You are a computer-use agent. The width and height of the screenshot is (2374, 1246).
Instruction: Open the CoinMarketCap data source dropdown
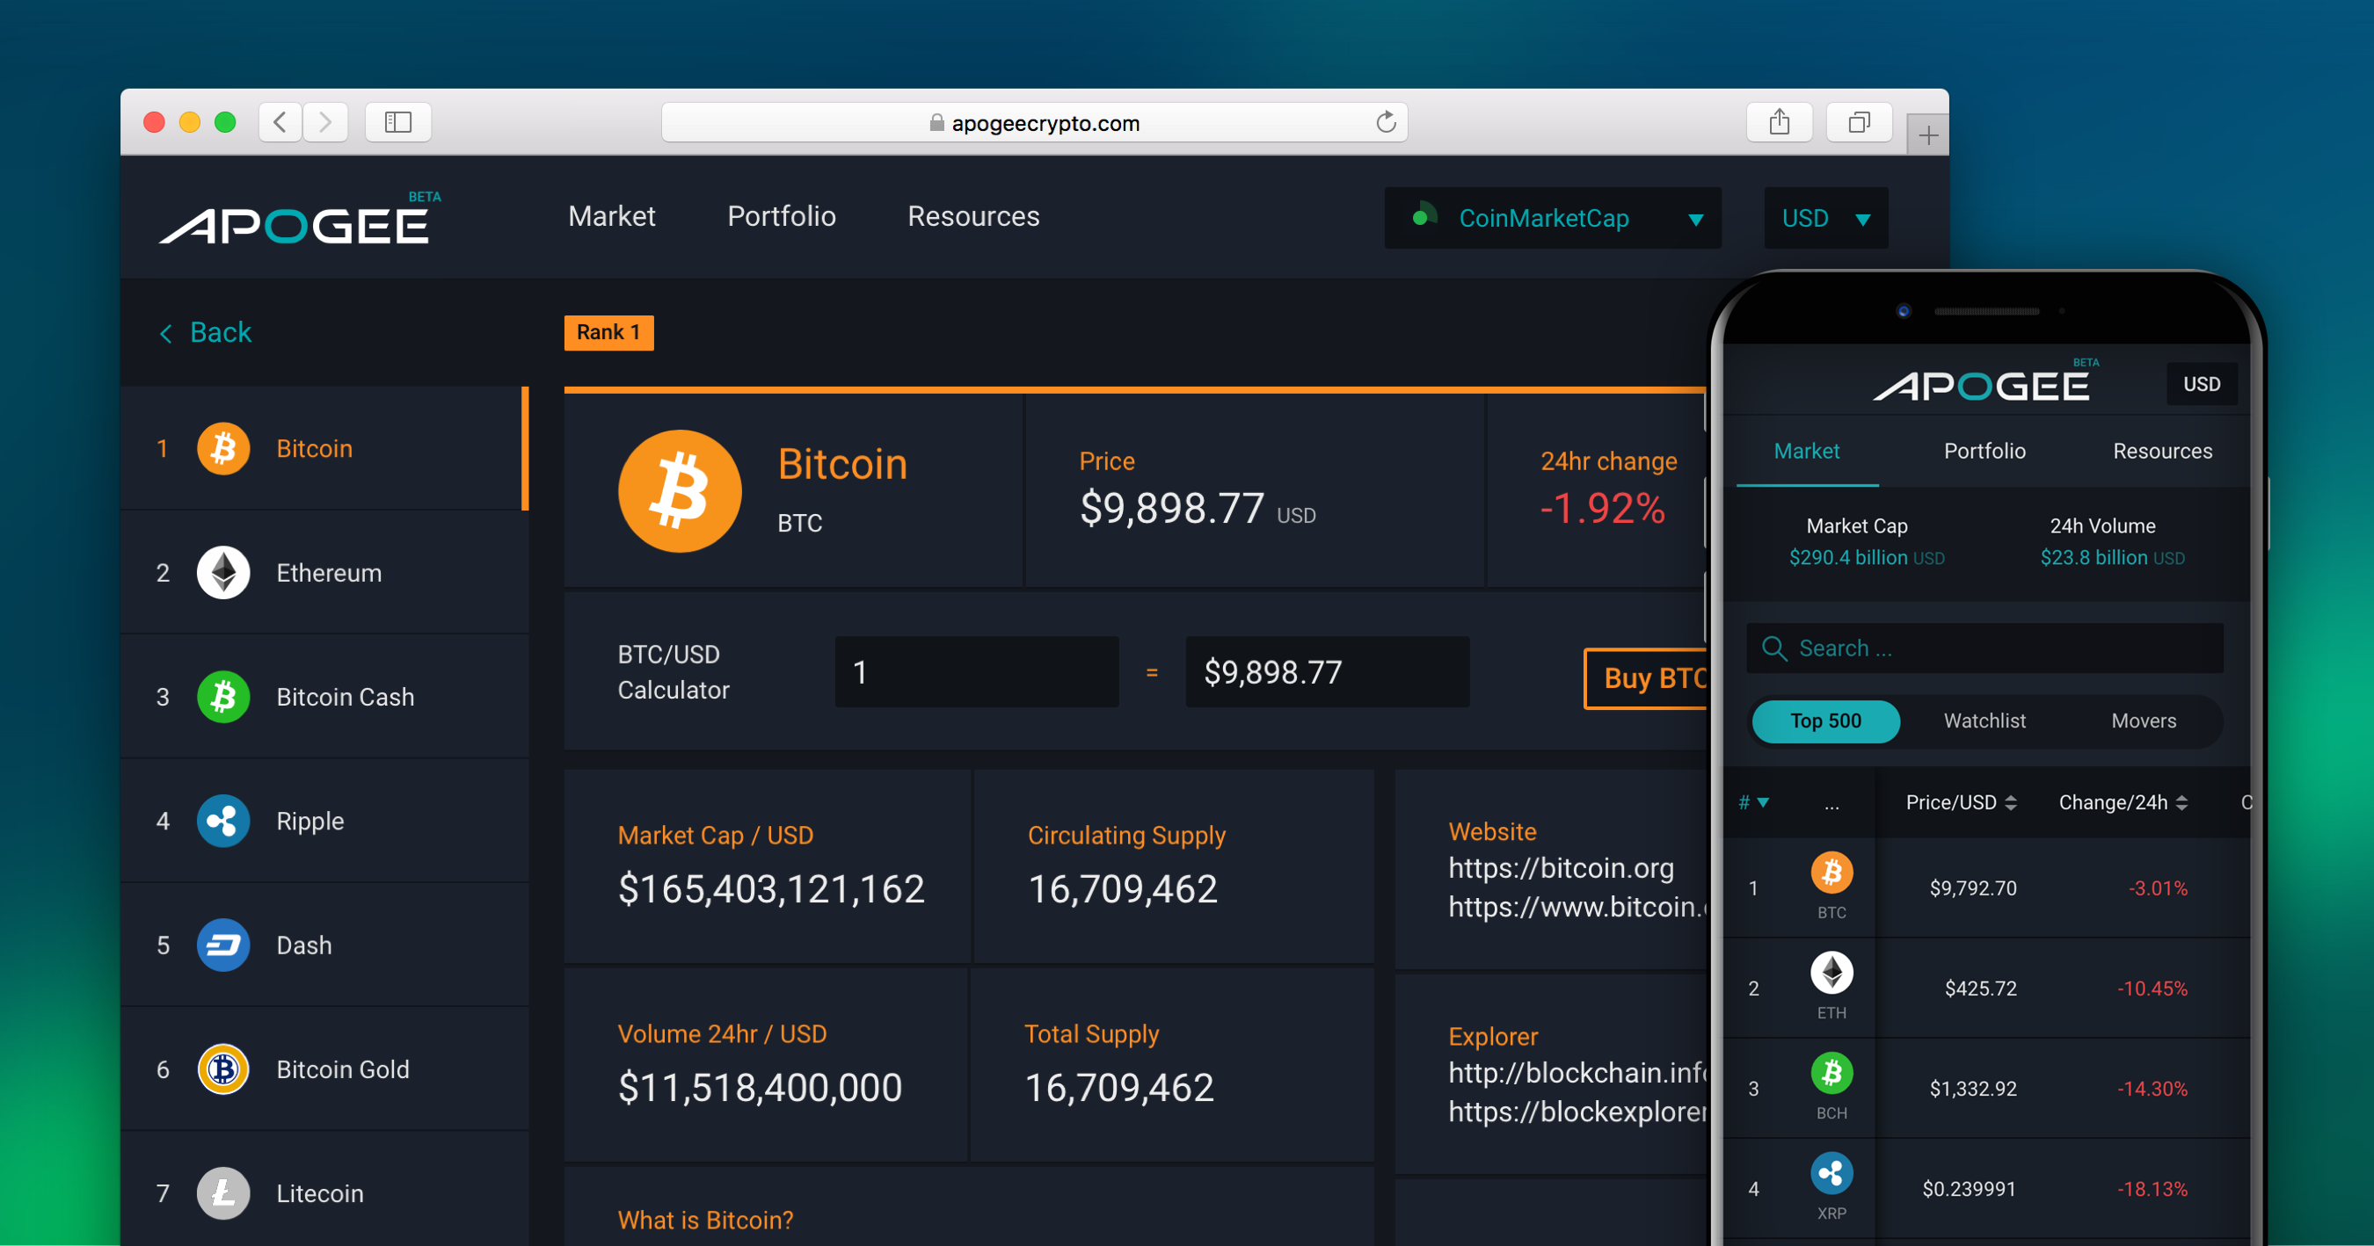pyautogui.click(x=1553, y=218)
